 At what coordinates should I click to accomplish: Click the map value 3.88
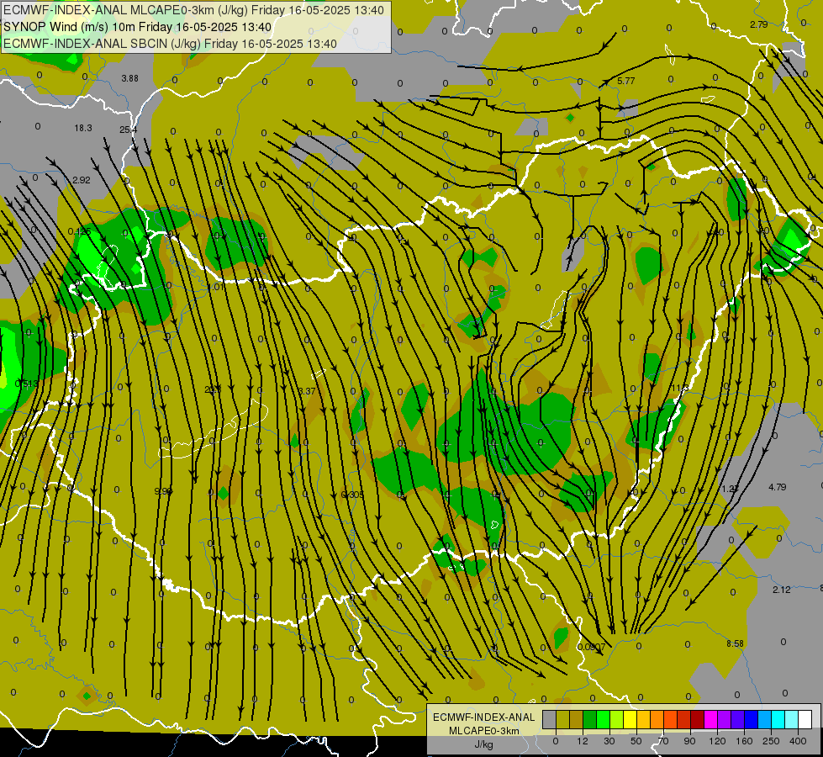129,78
